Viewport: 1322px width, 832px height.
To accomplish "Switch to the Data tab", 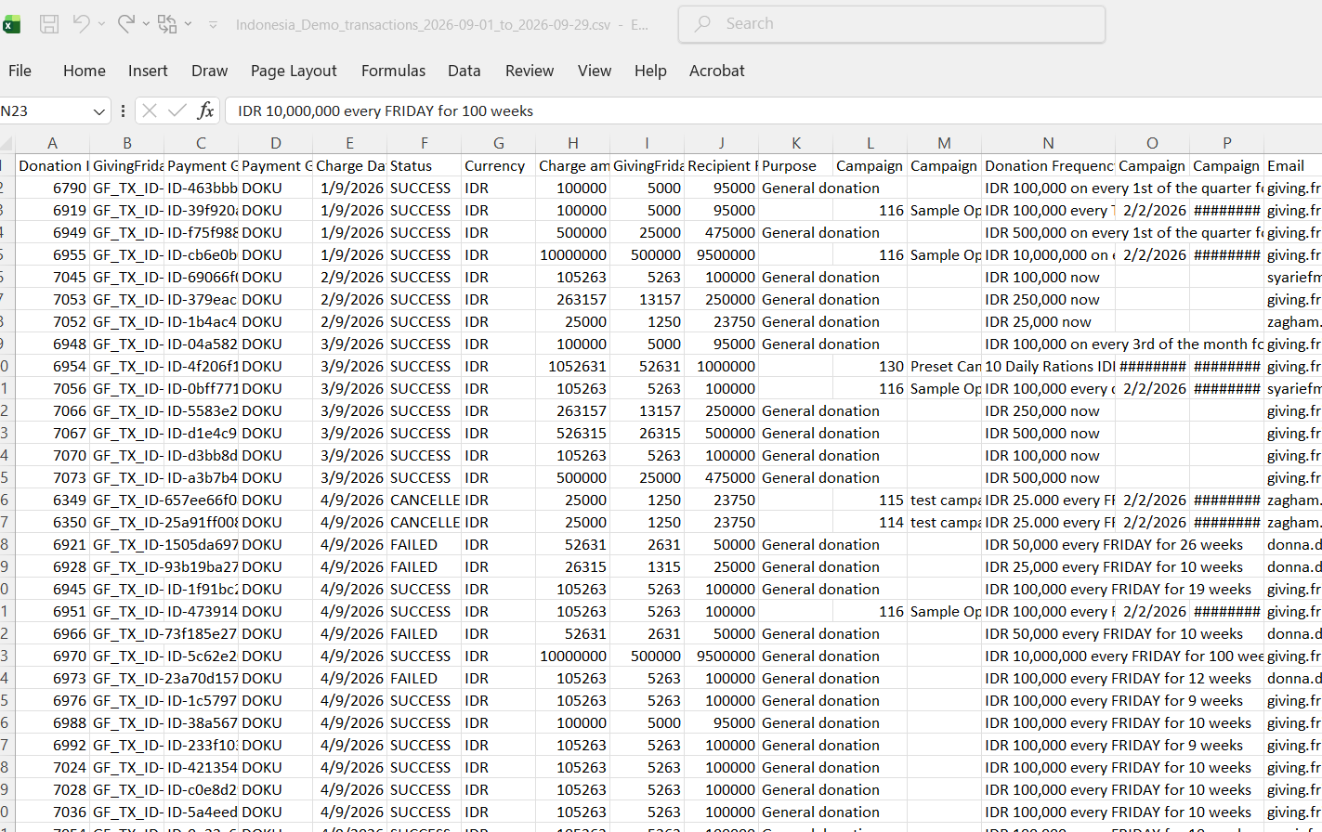I will point(464,71).
